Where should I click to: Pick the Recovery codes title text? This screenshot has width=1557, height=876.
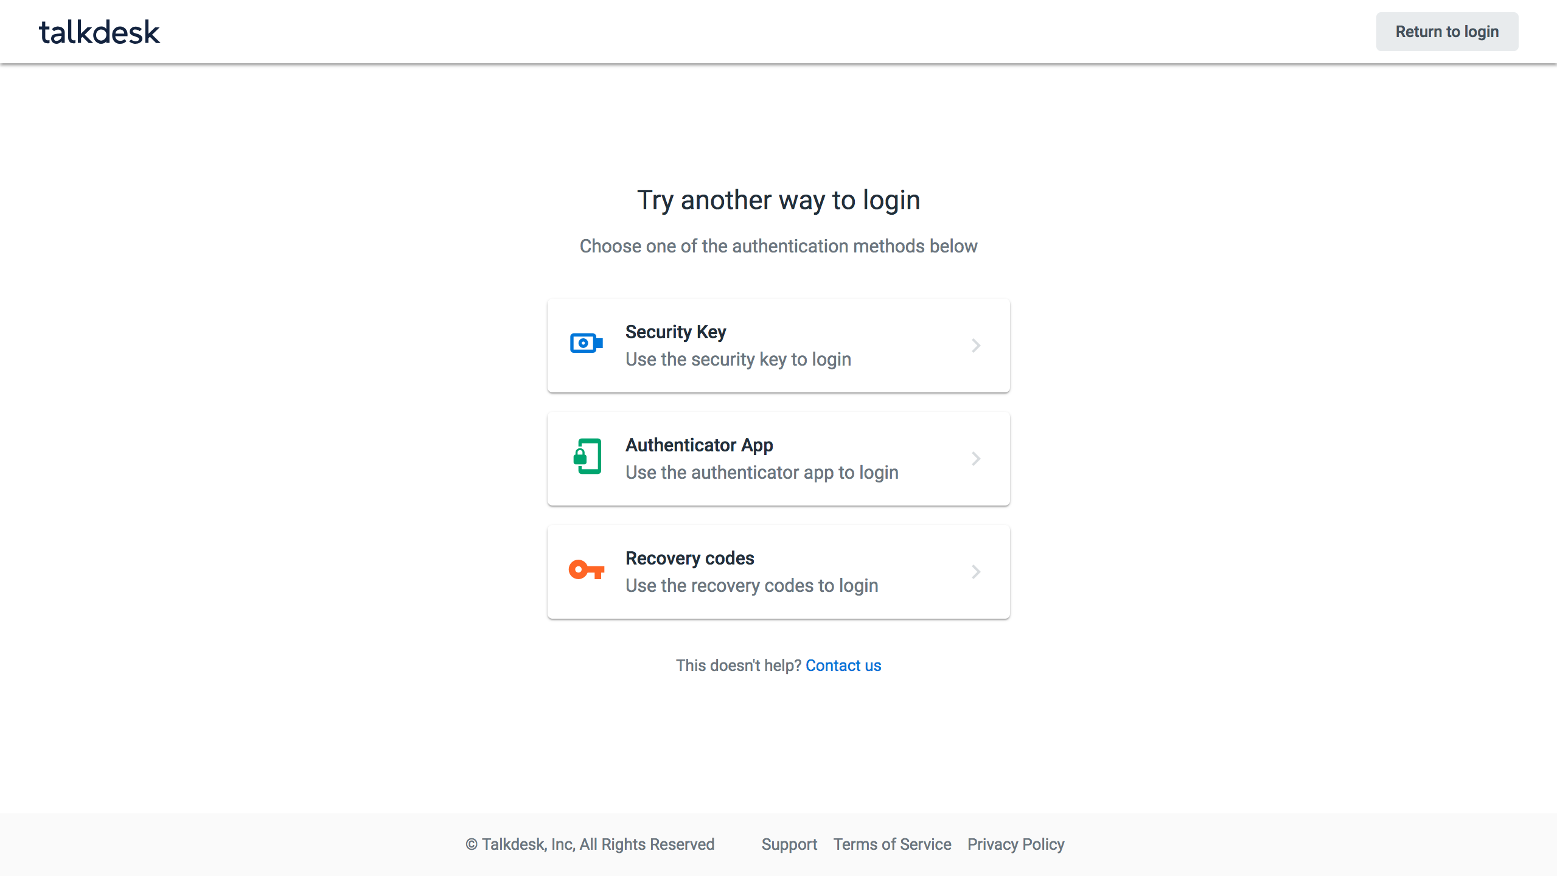(689, 558)
